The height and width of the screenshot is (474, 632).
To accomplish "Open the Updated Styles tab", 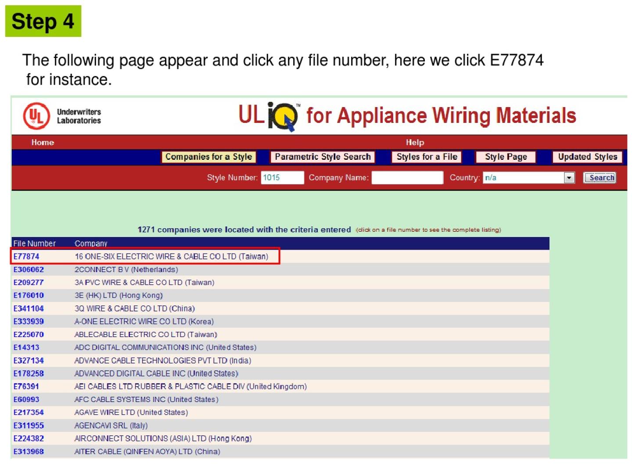I will point(587,157).
